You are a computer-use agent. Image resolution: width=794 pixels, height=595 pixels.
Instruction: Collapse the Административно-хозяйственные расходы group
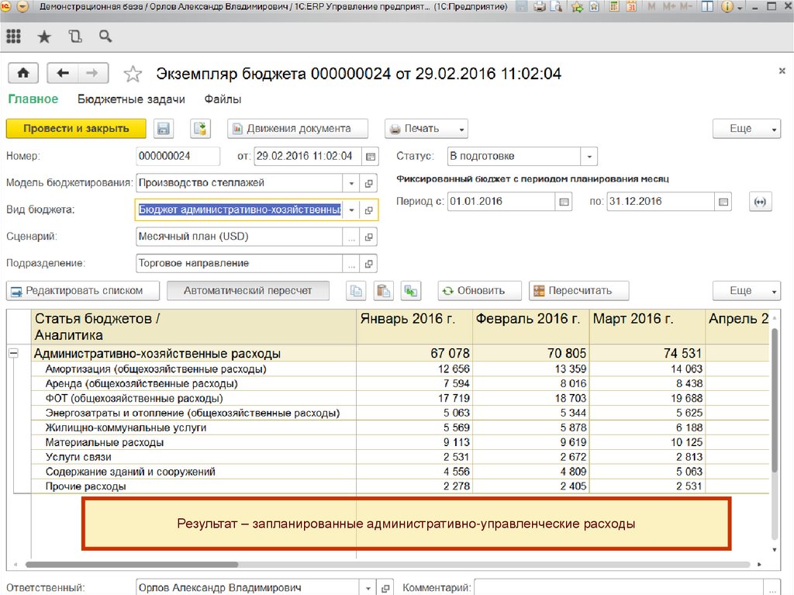[13, 354]
